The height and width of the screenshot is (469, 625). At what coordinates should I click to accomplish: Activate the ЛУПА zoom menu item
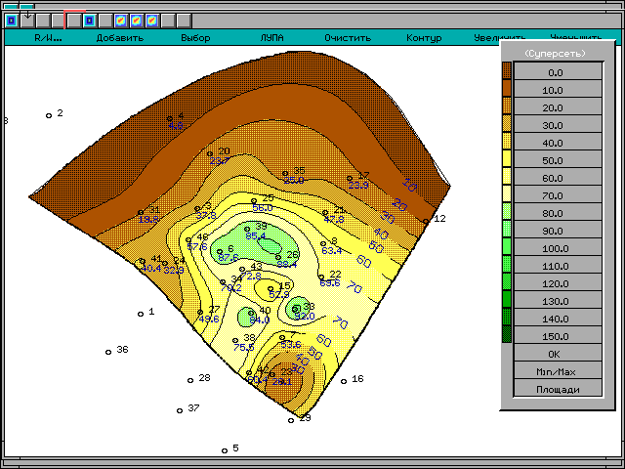[271, 38]
